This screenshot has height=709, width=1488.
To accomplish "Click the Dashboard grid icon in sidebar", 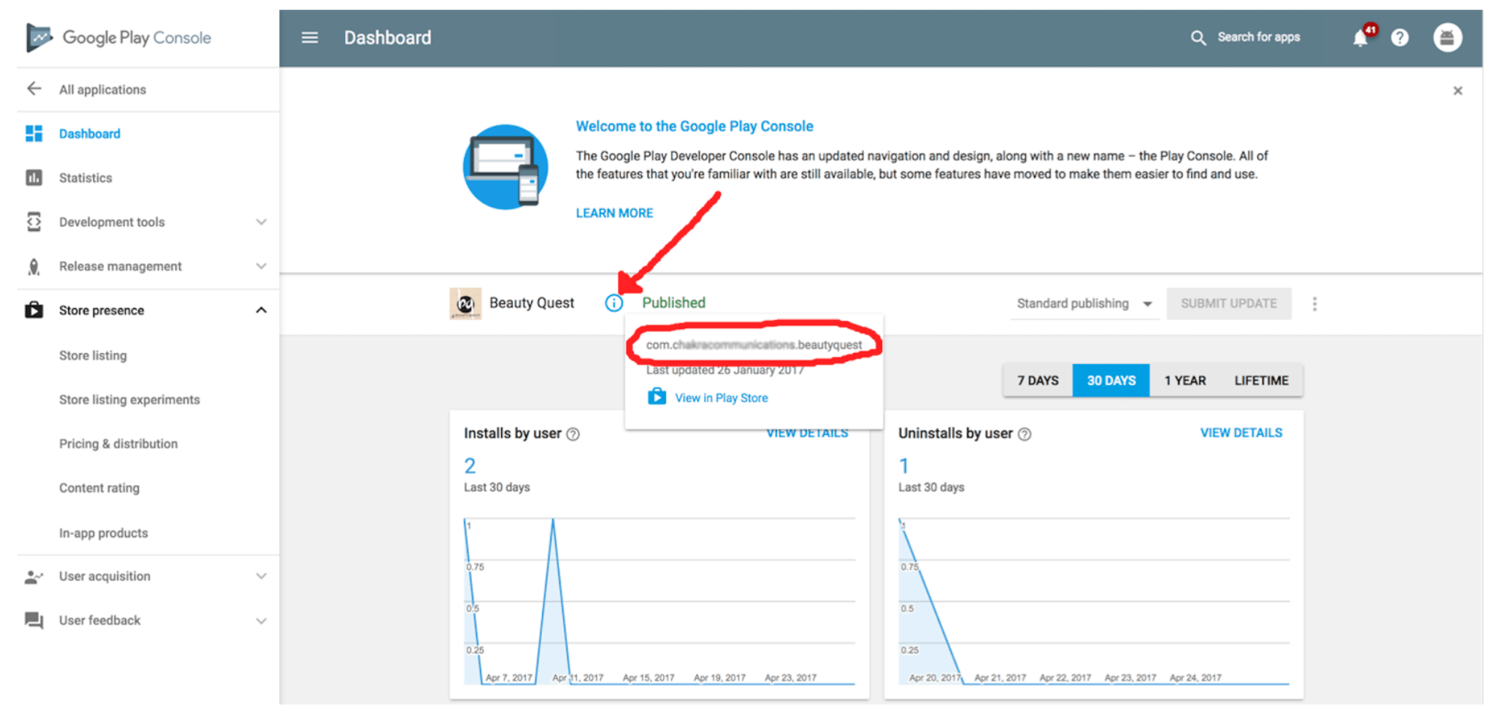I will pyautogui.click(x=34, y=133).
